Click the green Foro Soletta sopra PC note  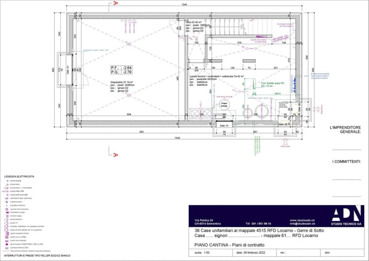pyautogui.click(x=271, y=84)
